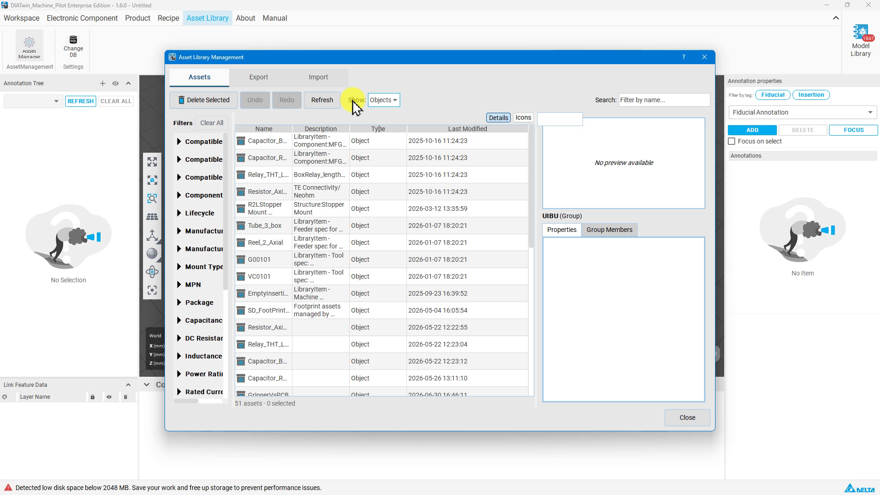Click the focus target icon

(x=152, y=290)
